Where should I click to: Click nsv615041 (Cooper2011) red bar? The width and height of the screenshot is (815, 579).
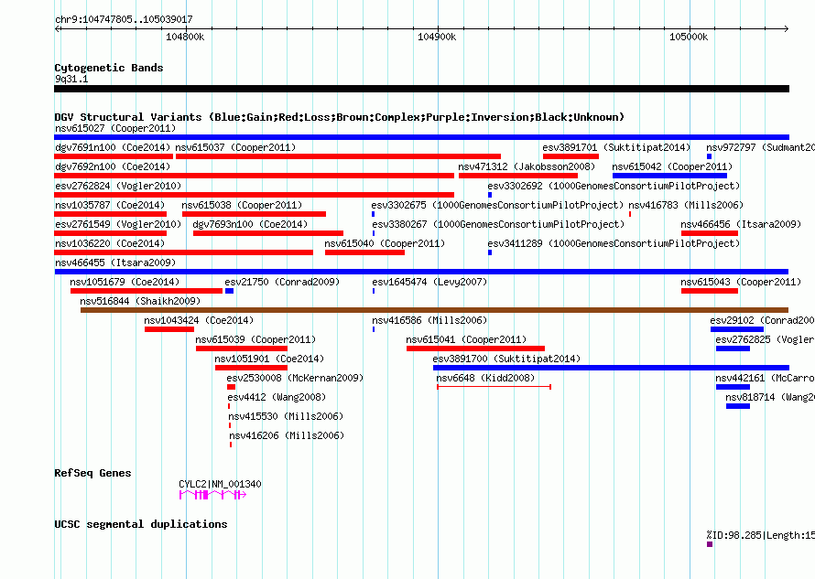475,348
